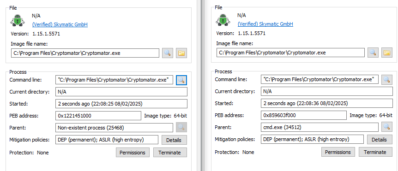
Task: Inspect cmd.exe parent process magnifier icon
Action: pos(386,127)
